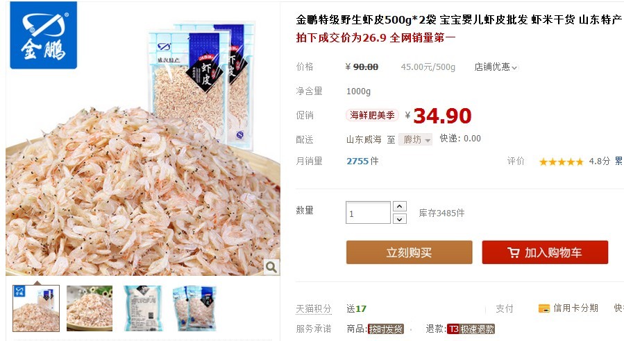Image resolution: width=624 pixels, height=341 pixels.
Task: Click the credit card icon beside 信用卡分期
Action: pyautogui.click(x=543, y=308)
